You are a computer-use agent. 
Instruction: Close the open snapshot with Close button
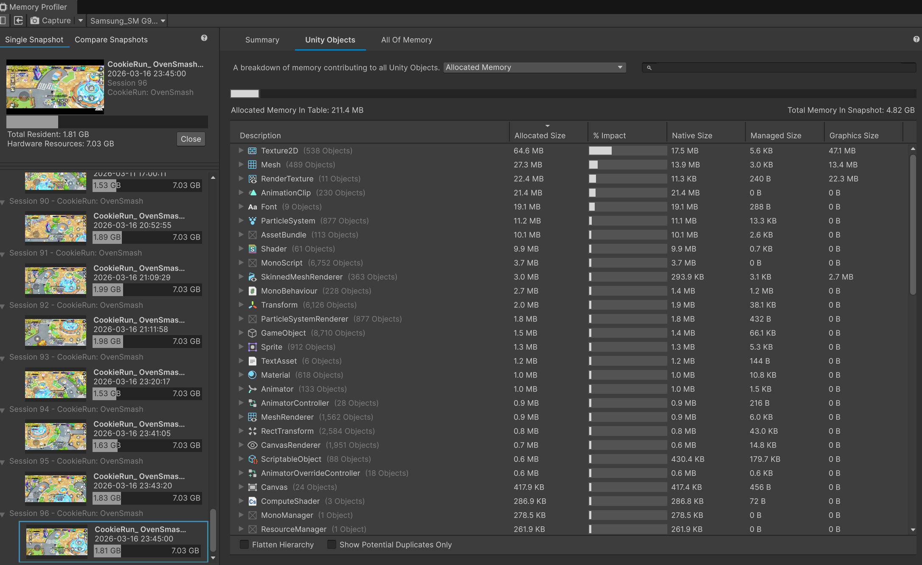tap(191, 139)
